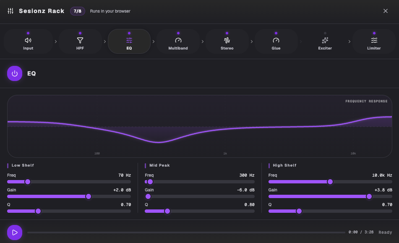Click the 0:00 / 3:28 time display

[361, 232]
